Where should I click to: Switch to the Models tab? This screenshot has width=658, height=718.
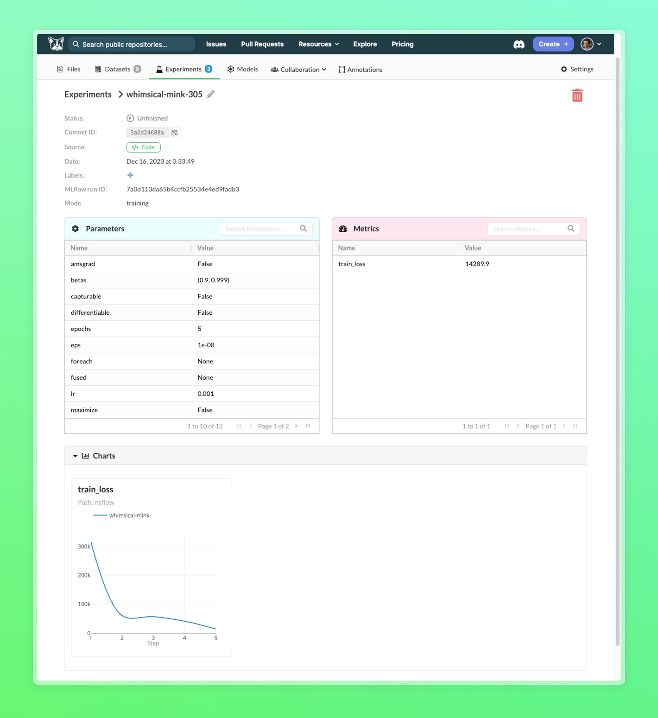pos(242,69)
